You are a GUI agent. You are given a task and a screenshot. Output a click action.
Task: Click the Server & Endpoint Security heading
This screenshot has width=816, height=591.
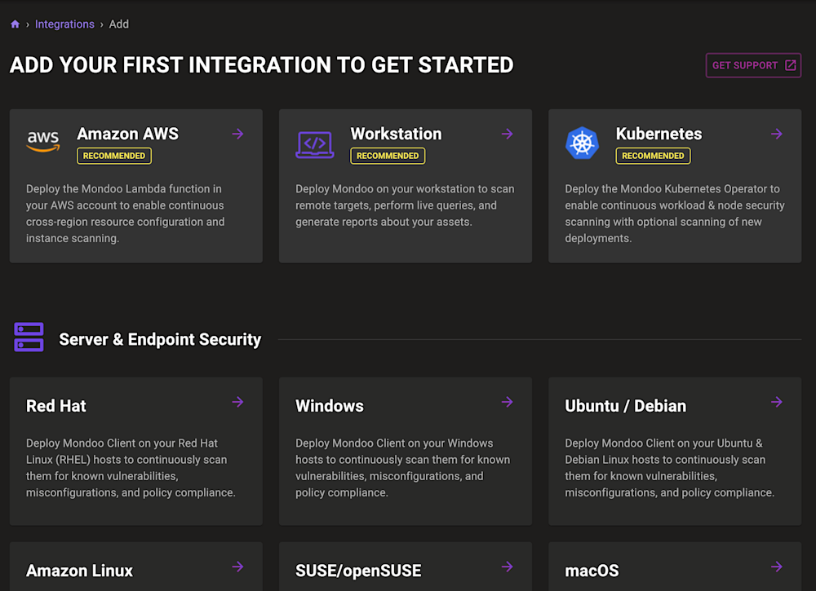pos(160,339)
